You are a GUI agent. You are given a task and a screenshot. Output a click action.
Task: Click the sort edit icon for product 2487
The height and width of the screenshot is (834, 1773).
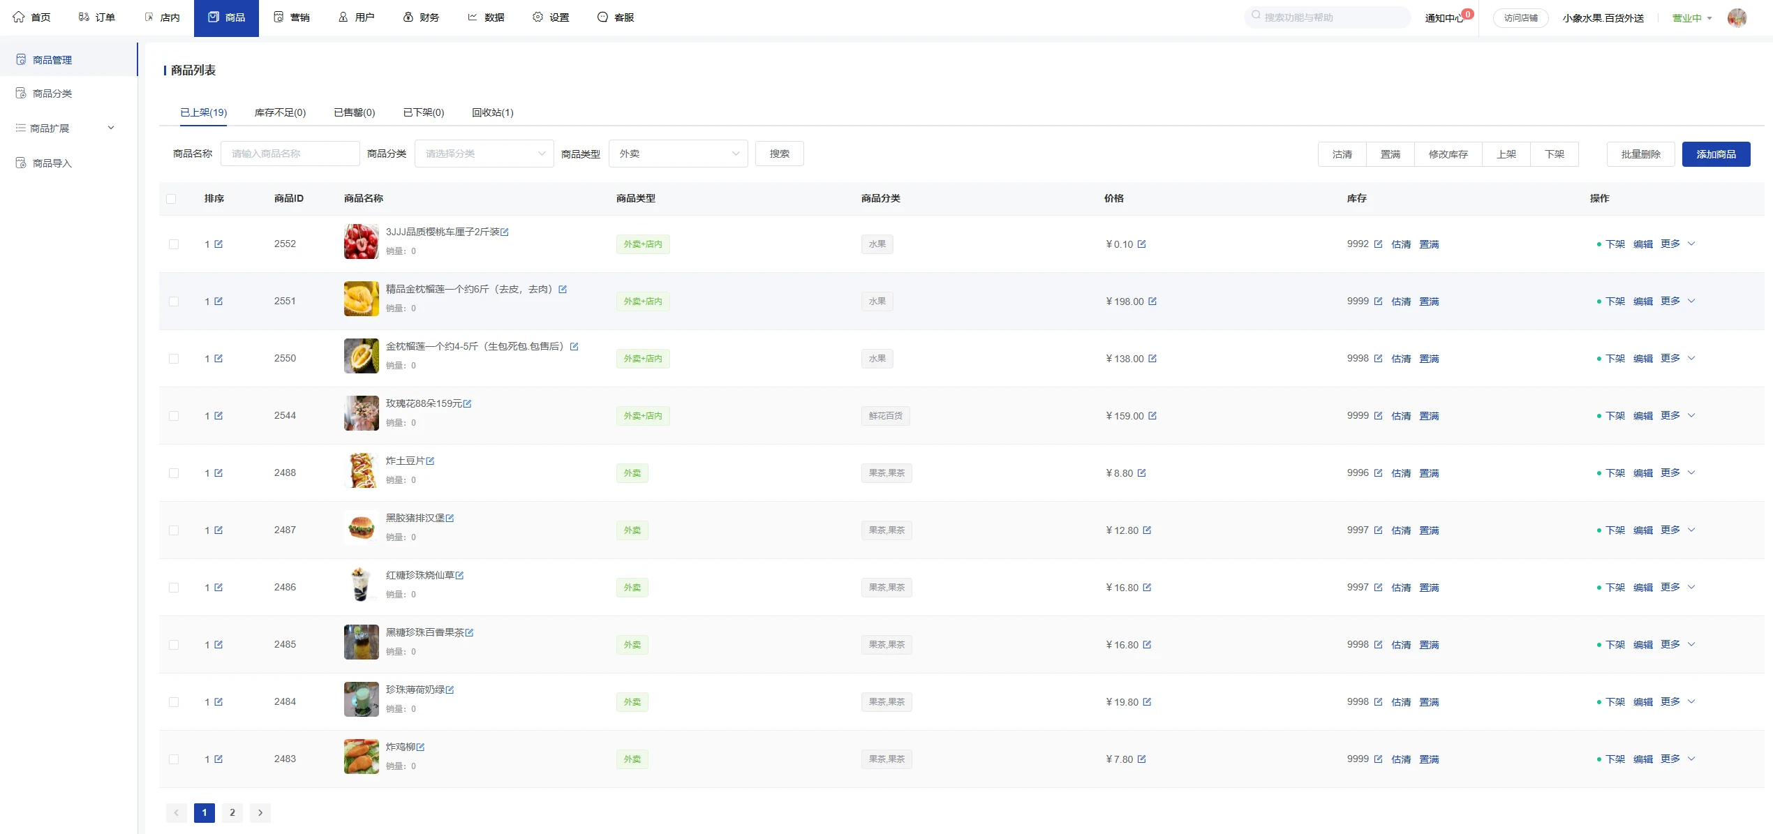[218, 530]
